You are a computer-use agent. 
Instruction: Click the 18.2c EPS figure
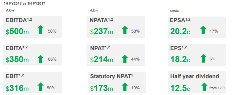click(x=180, y=59)
